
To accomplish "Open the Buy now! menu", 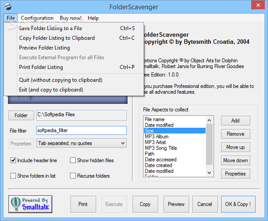I will click(x=70, y=18).
